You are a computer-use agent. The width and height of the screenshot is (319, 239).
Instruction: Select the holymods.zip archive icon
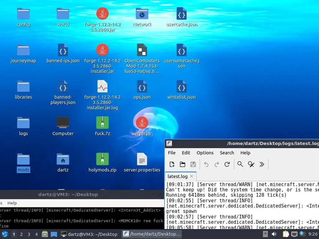coord(102,159)
